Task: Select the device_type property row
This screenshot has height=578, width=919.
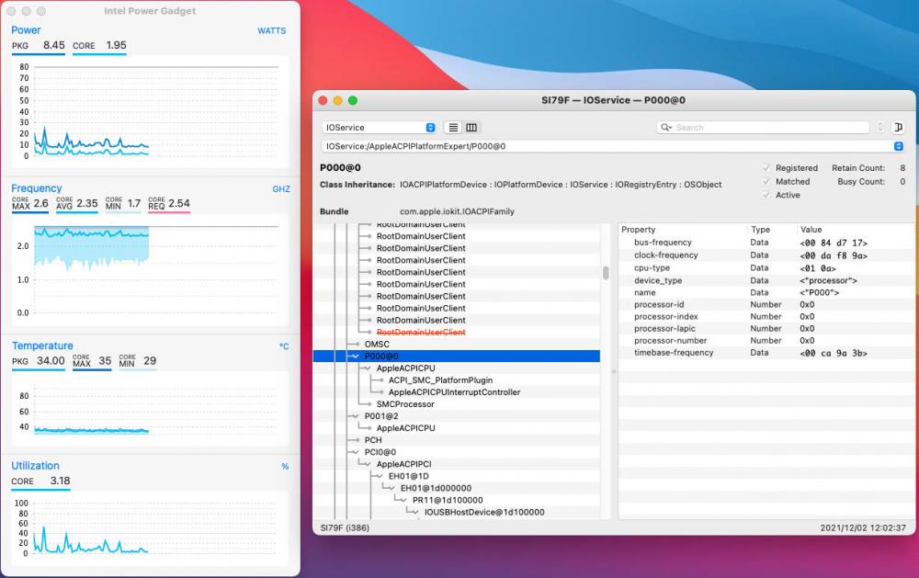Action: point(766,281)
